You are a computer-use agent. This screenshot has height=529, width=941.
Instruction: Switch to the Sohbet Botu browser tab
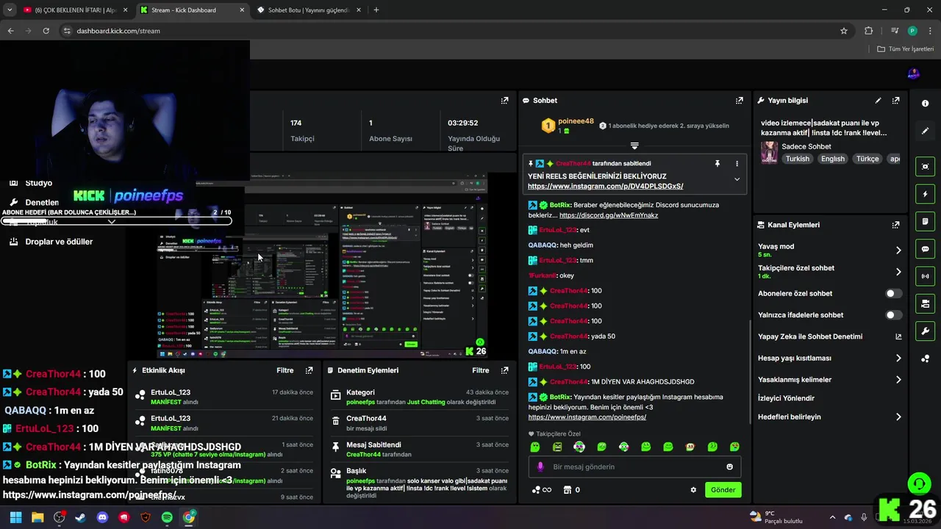coord(307,10)
